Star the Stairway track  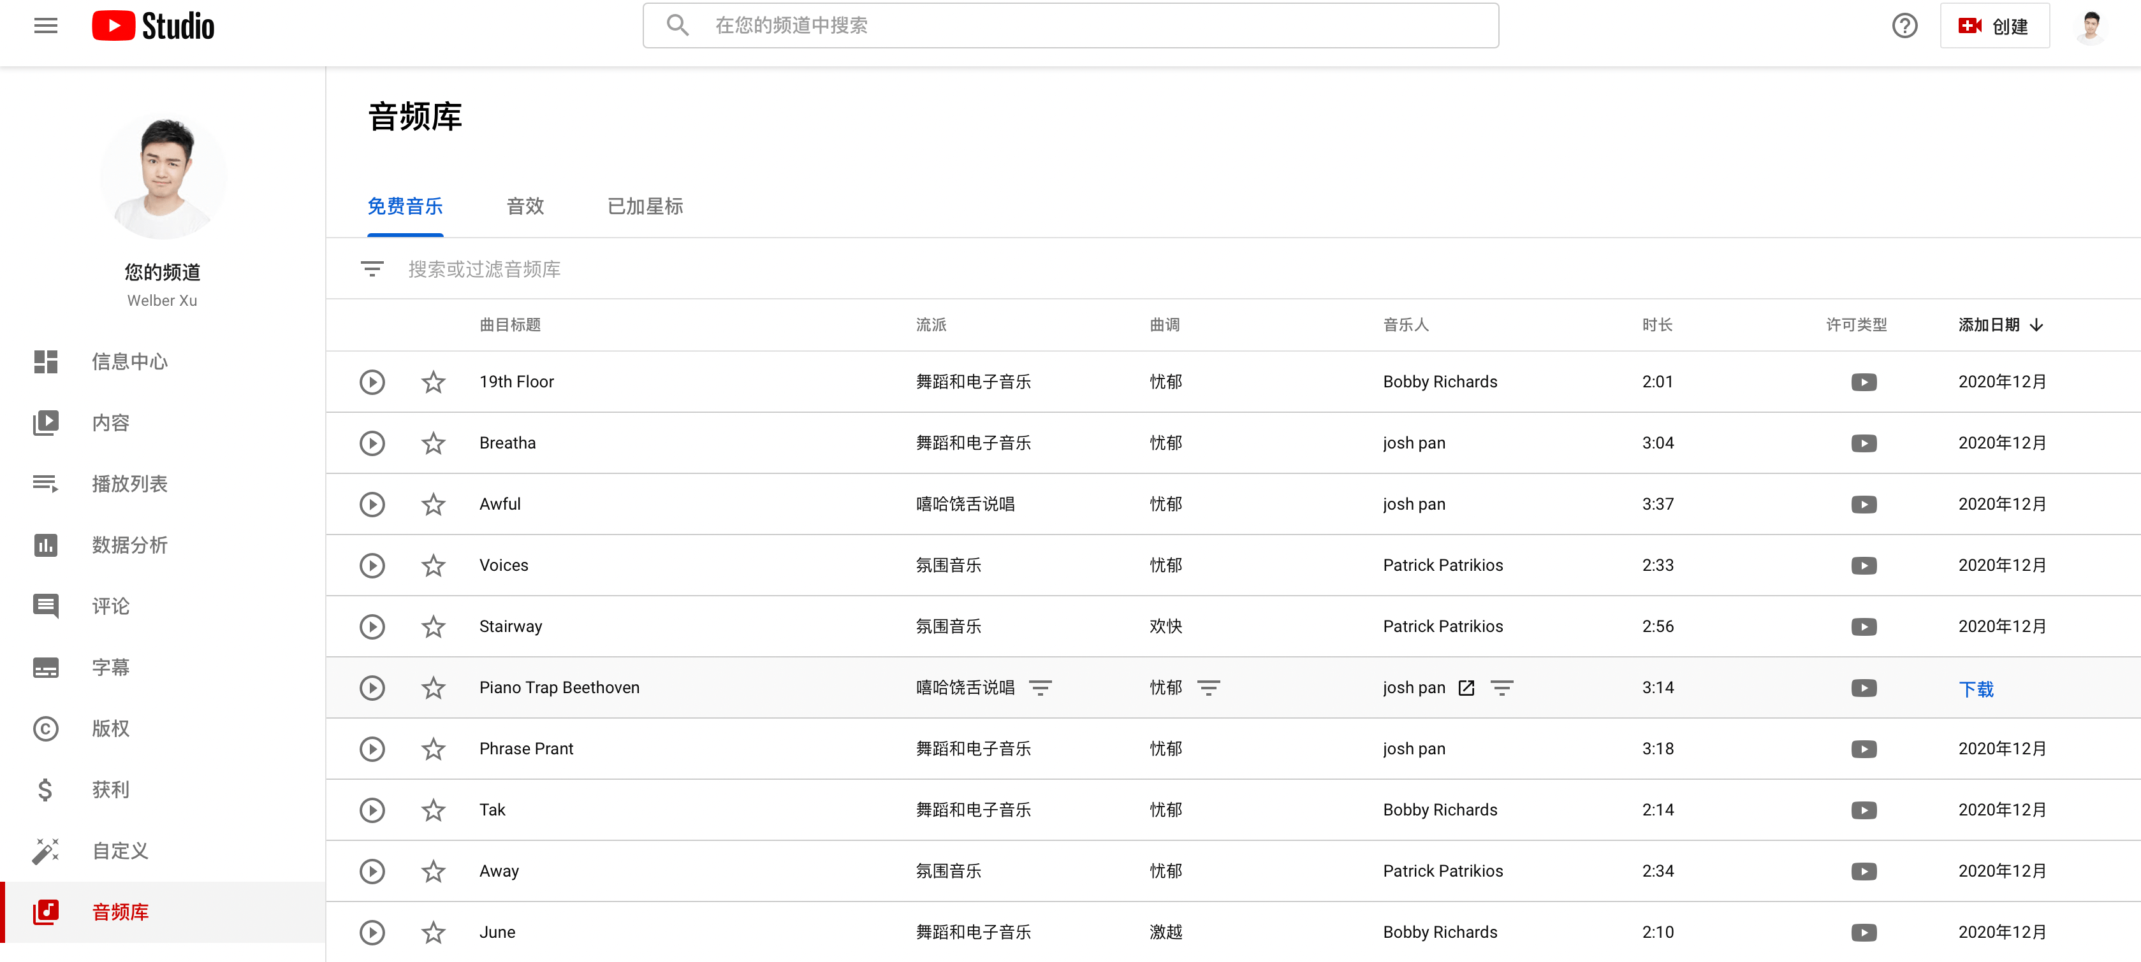click(433, 626)
